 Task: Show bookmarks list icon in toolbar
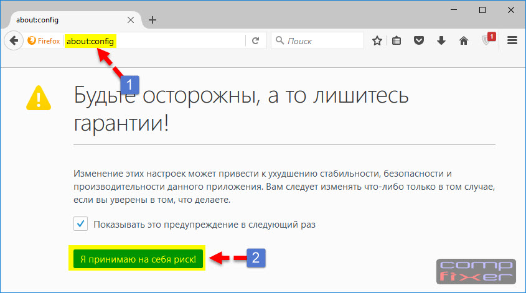point(398,41)
